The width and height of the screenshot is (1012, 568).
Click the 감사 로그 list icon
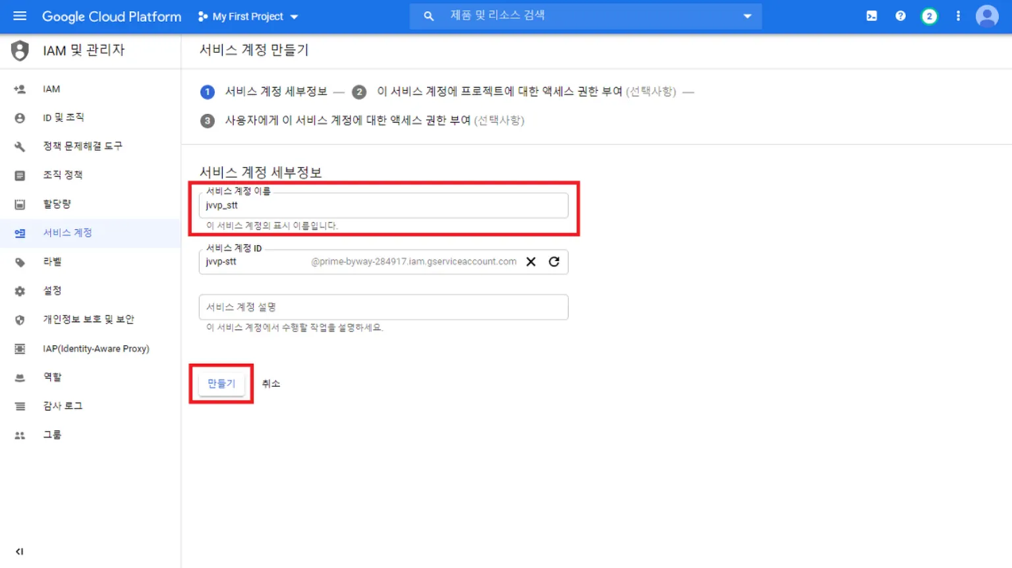tap(20, 407)
